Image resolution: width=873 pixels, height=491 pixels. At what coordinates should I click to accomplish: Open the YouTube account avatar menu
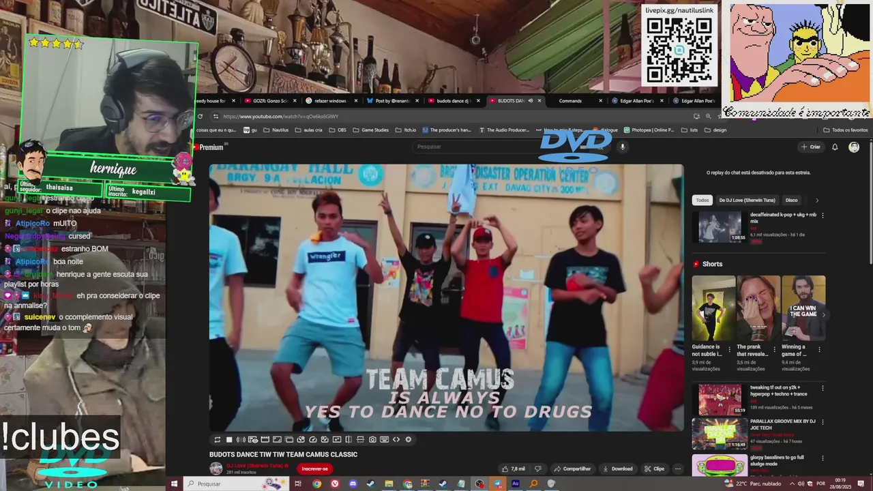pos(854,147)
